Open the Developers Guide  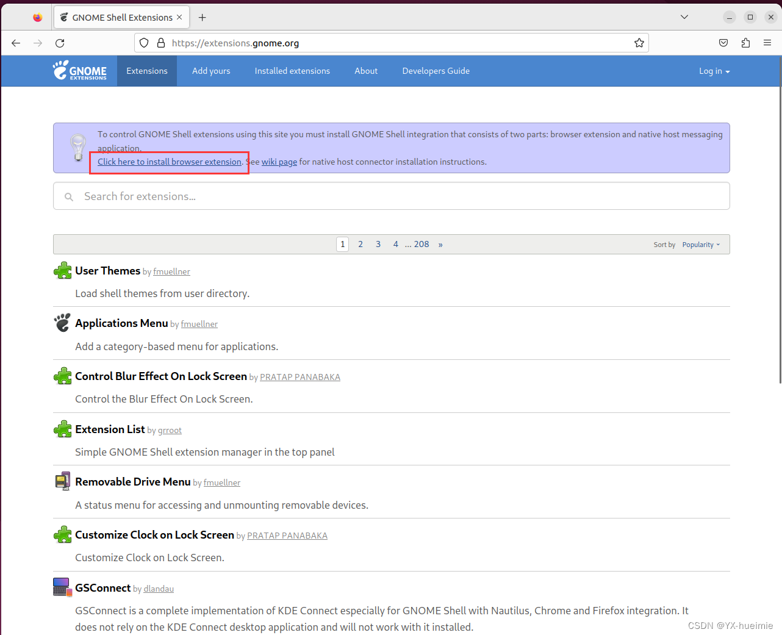pos(436,71)
